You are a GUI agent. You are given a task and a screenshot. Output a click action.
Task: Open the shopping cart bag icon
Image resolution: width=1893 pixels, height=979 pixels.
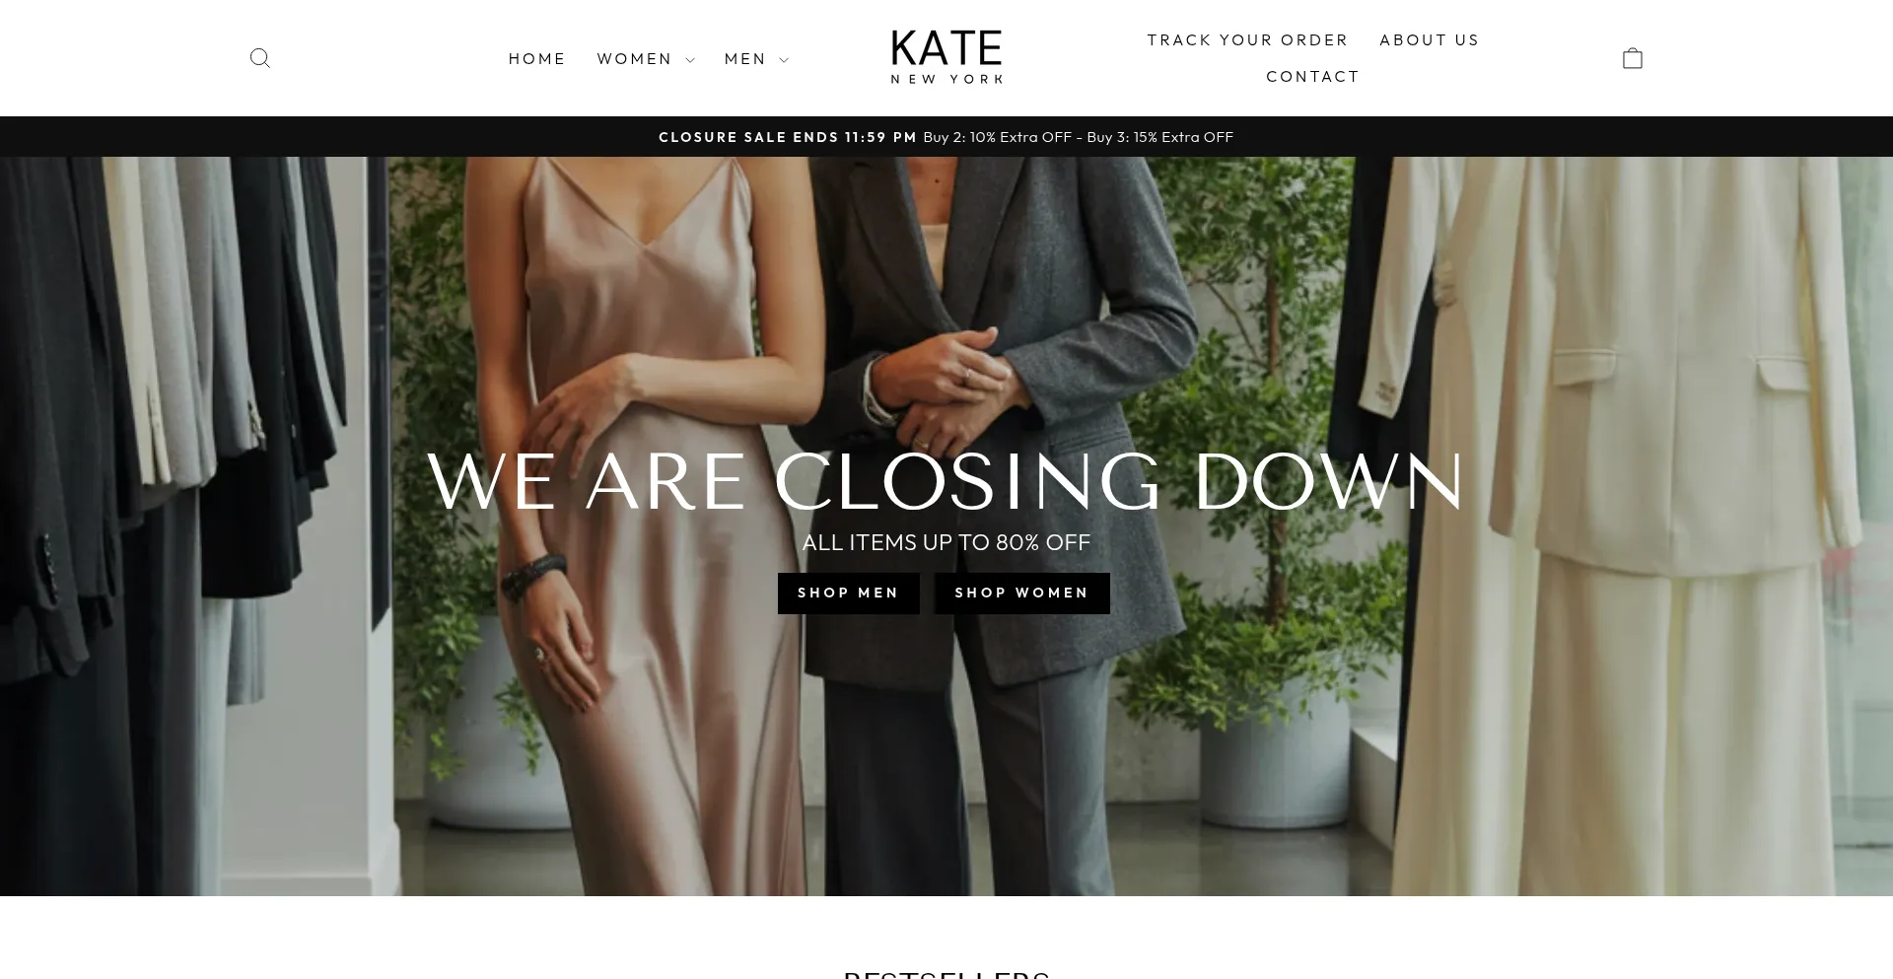point(1633,58)
